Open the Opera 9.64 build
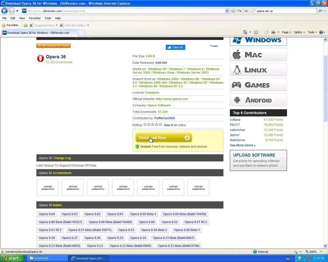 [x=47, y=214]
